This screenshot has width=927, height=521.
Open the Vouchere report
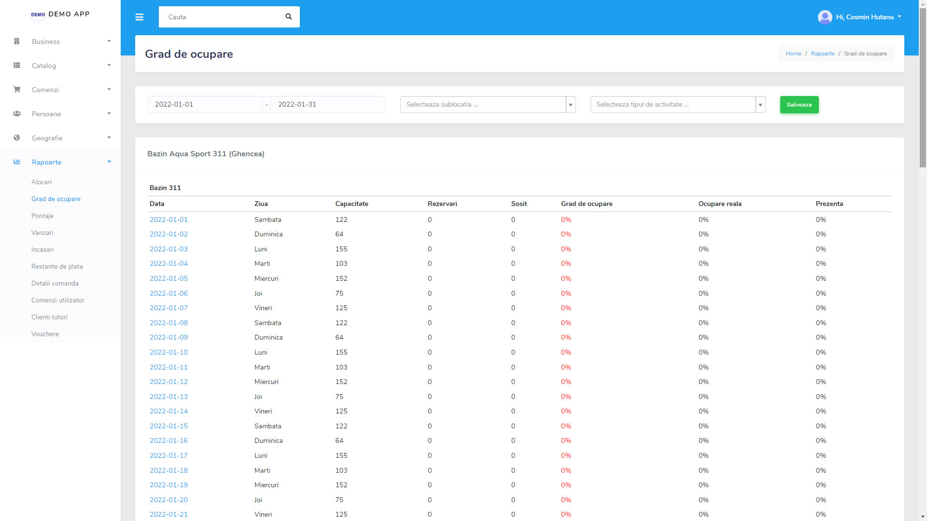(45, 334)
